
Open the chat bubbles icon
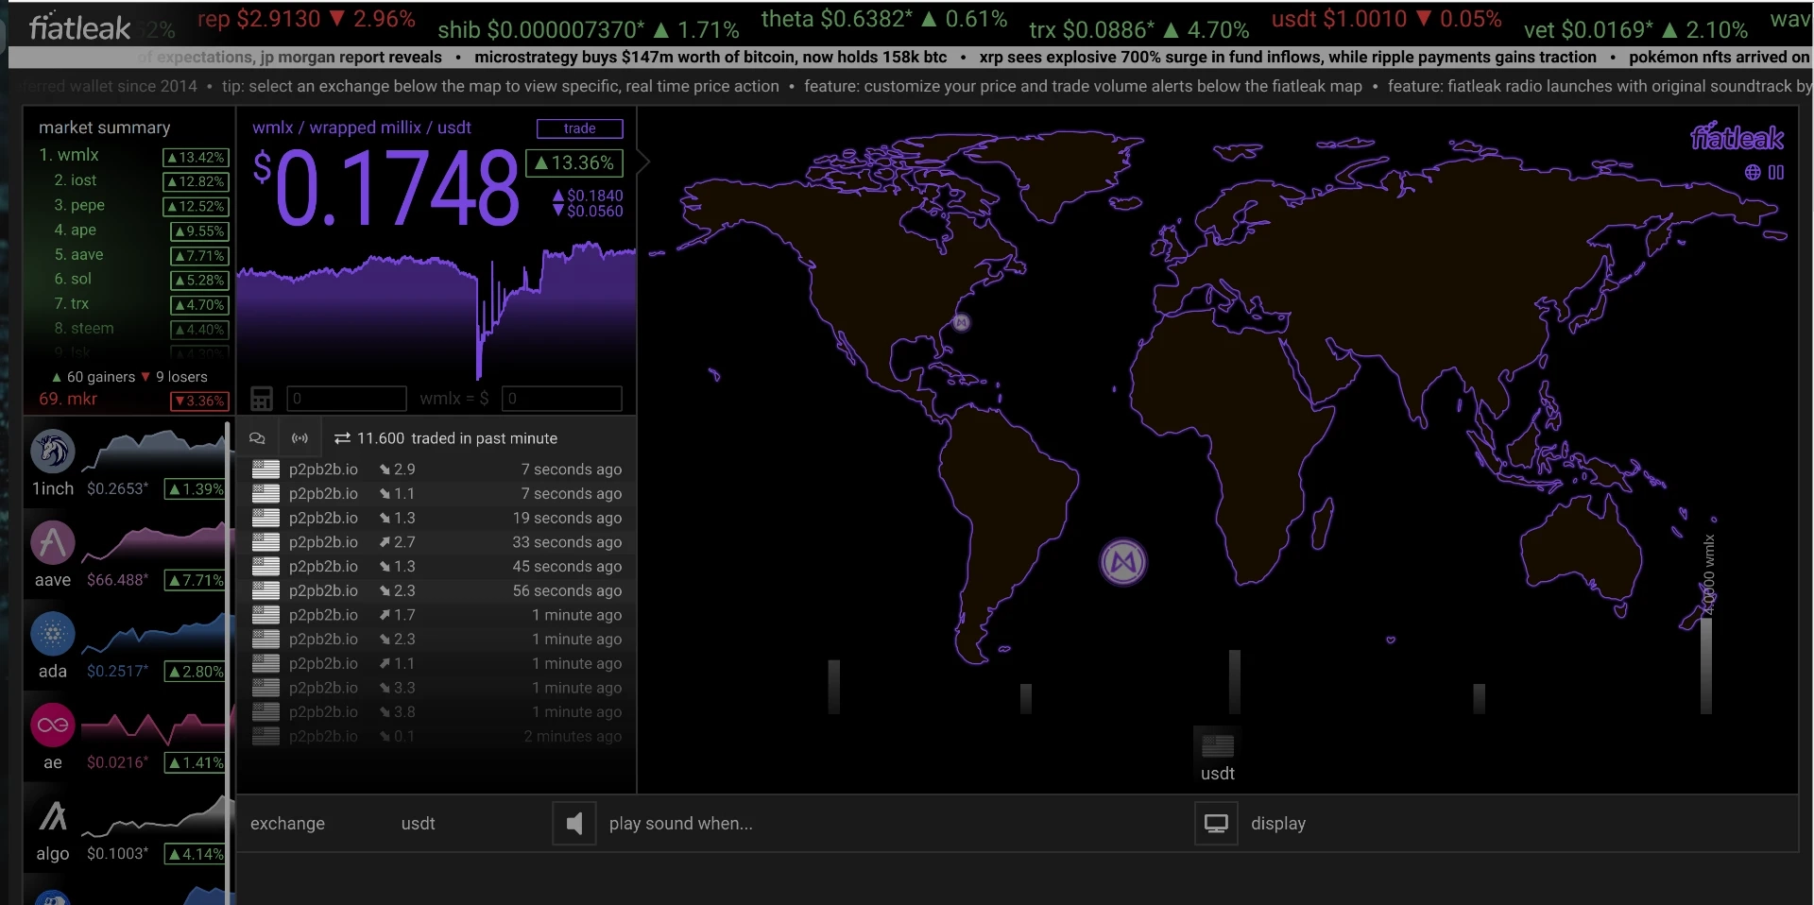click(x=257, y=438)
